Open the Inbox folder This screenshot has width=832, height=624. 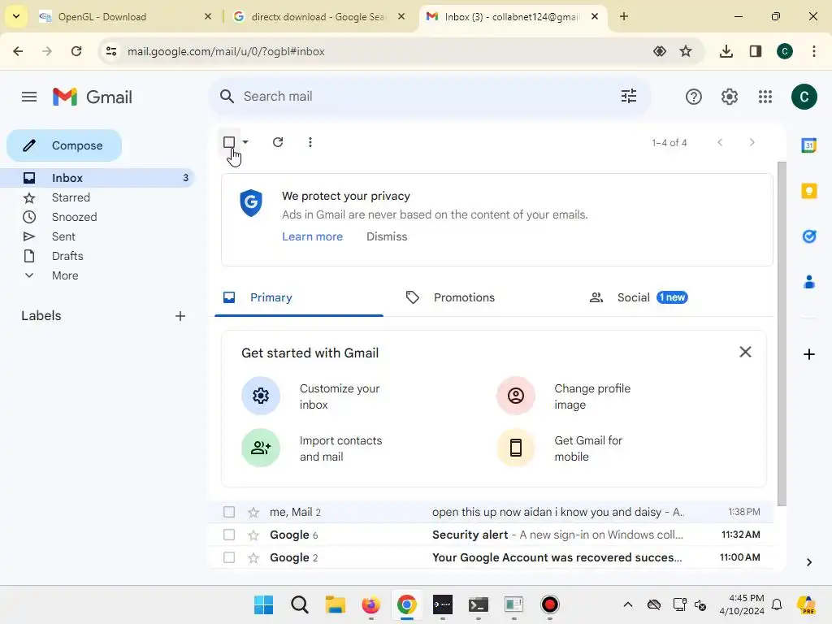tap(97, 178)
